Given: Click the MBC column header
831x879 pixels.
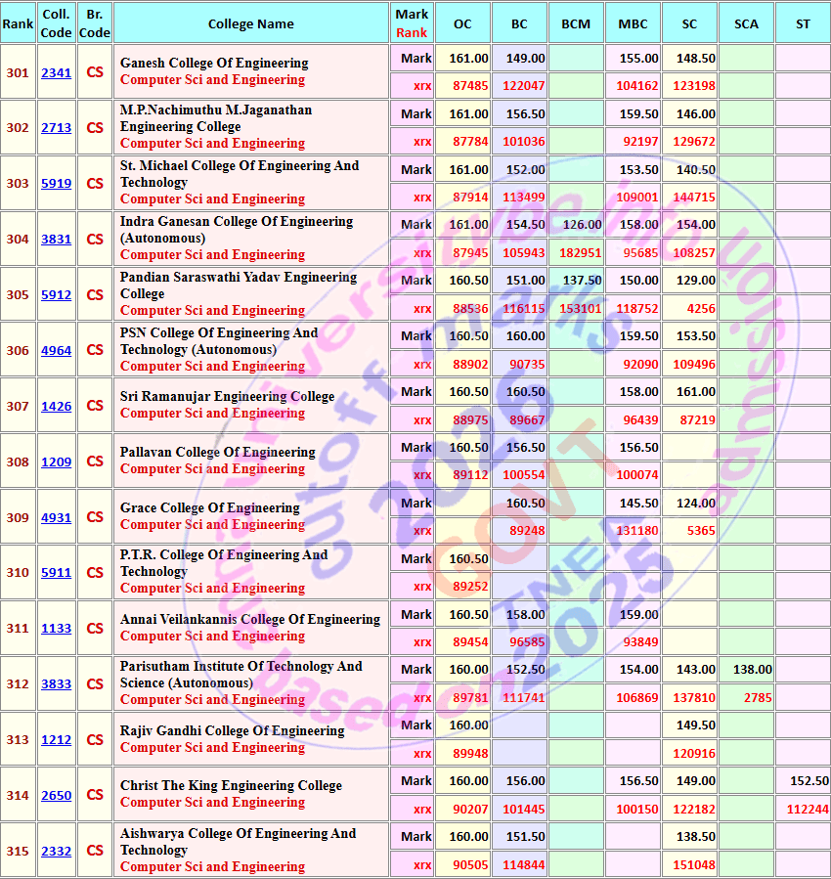Looking at the screenshot, I should coord(634,23).
